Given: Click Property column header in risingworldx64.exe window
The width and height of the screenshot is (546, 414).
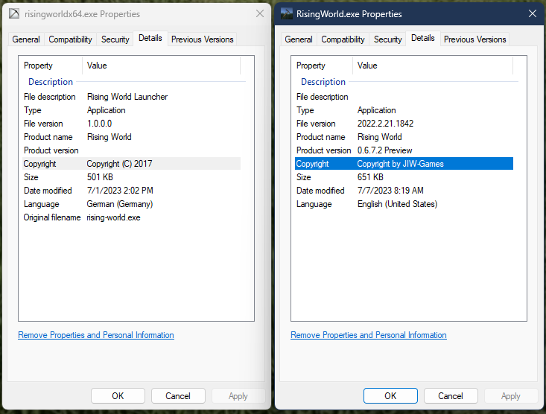Looking at the screenshot, I should click(38, 66).
